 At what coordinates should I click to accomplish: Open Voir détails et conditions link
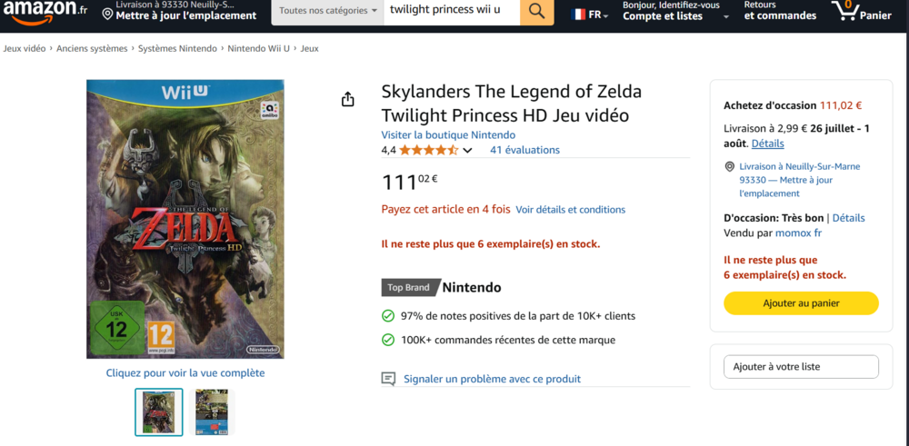click(x=570, y=210)
